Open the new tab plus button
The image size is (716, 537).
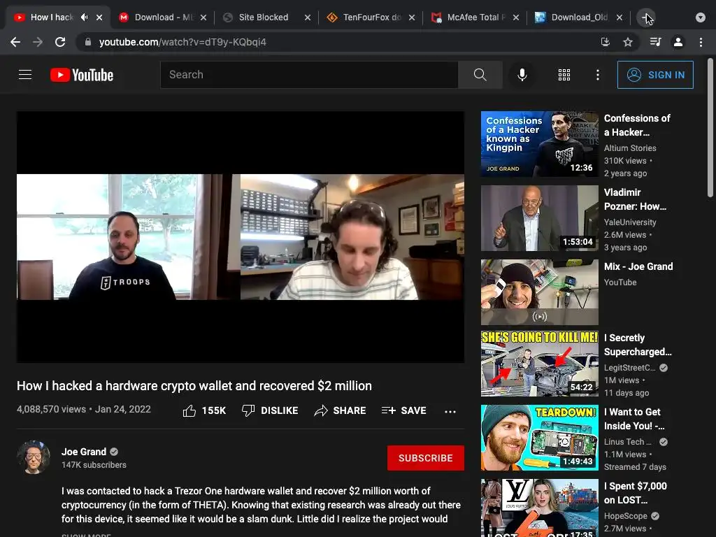[x=646, y=17]
